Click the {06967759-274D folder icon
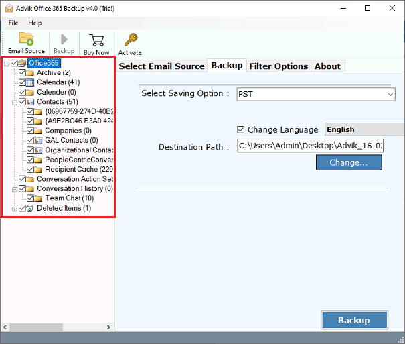 click(38, 111)
